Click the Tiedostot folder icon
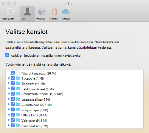Image resolution: width=149 pixels, height=133 pixels. (18, 83)
